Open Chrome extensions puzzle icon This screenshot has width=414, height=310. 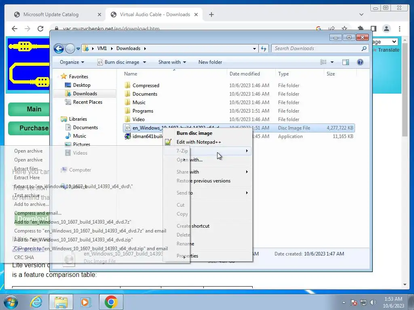pyautogui.click(x=360, y=29)
